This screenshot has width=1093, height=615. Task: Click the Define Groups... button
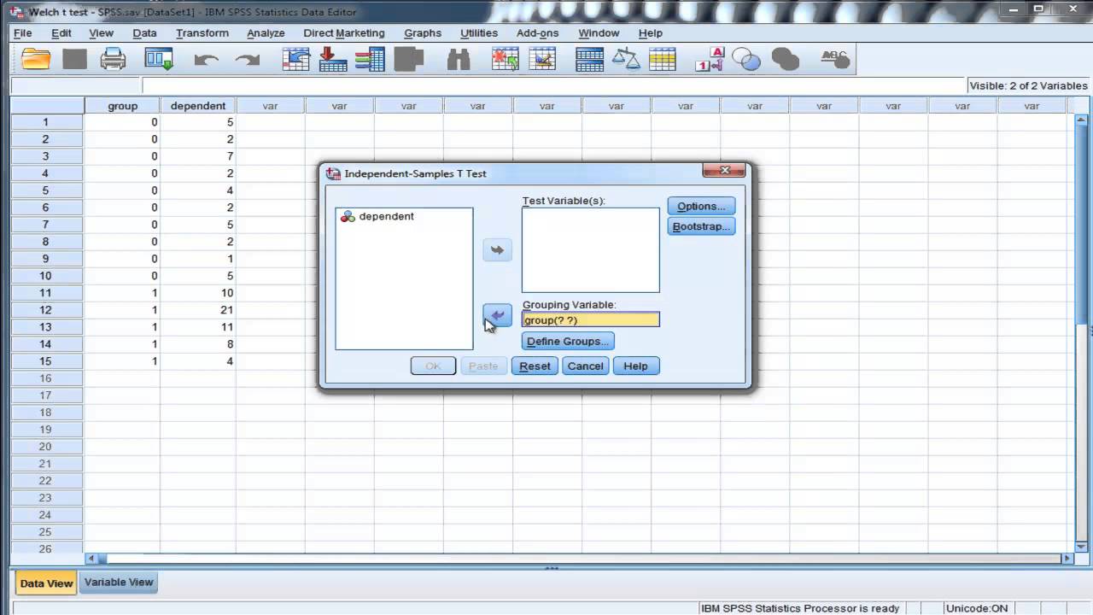point(568,341)
